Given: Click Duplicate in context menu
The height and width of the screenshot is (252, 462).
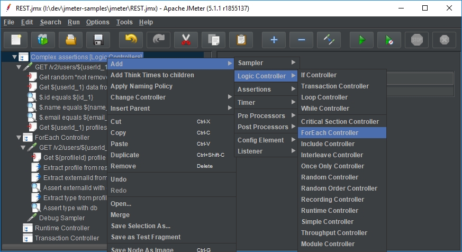Looking at the screenshot, I should click(x=171, y=155).
